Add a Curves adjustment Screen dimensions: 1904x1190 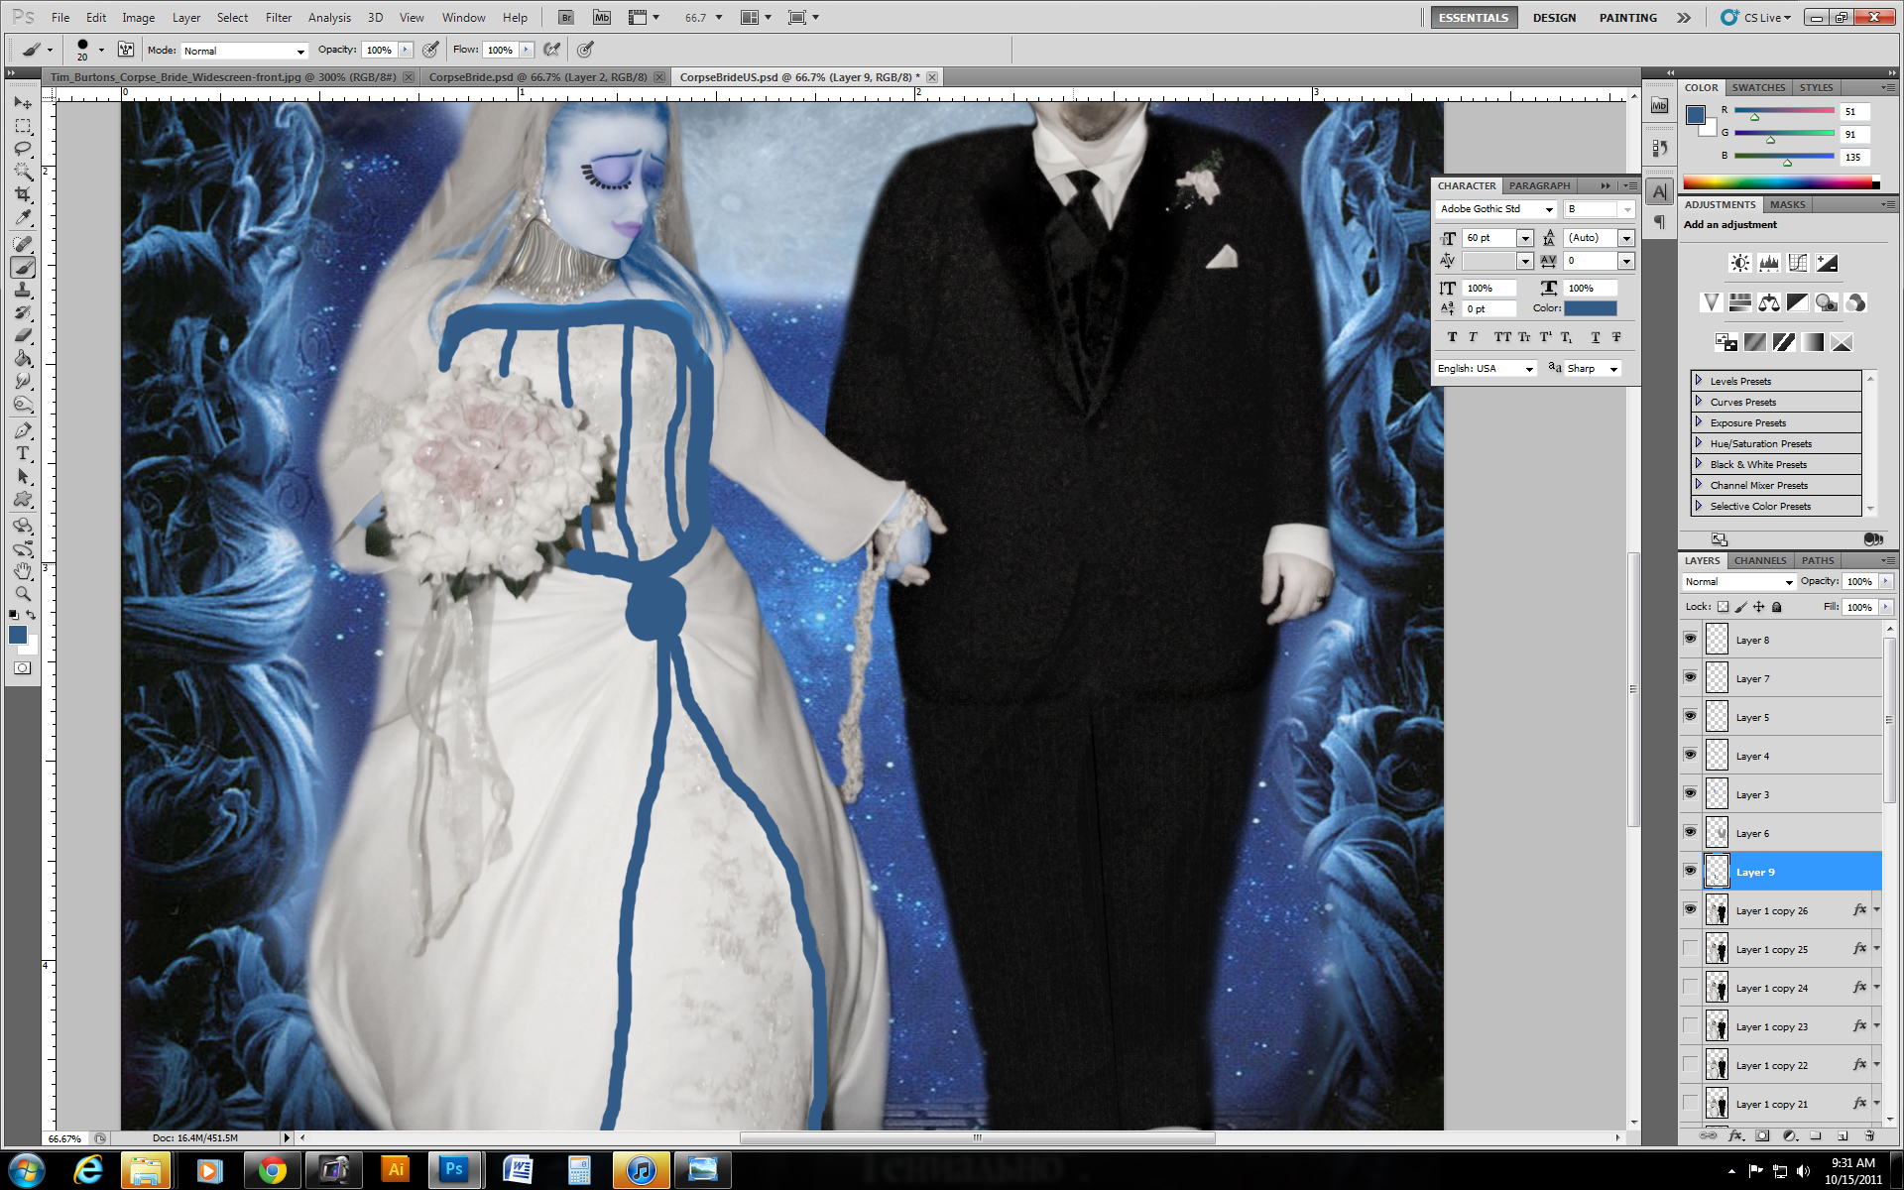point(1797,263)
